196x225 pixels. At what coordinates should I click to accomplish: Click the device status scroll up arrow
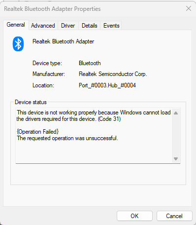tap(176, 113)
